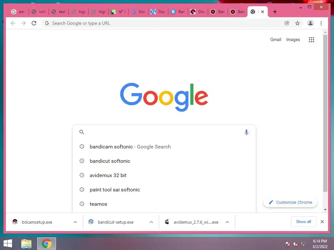Share this page using the share icon

pos(287,23)
